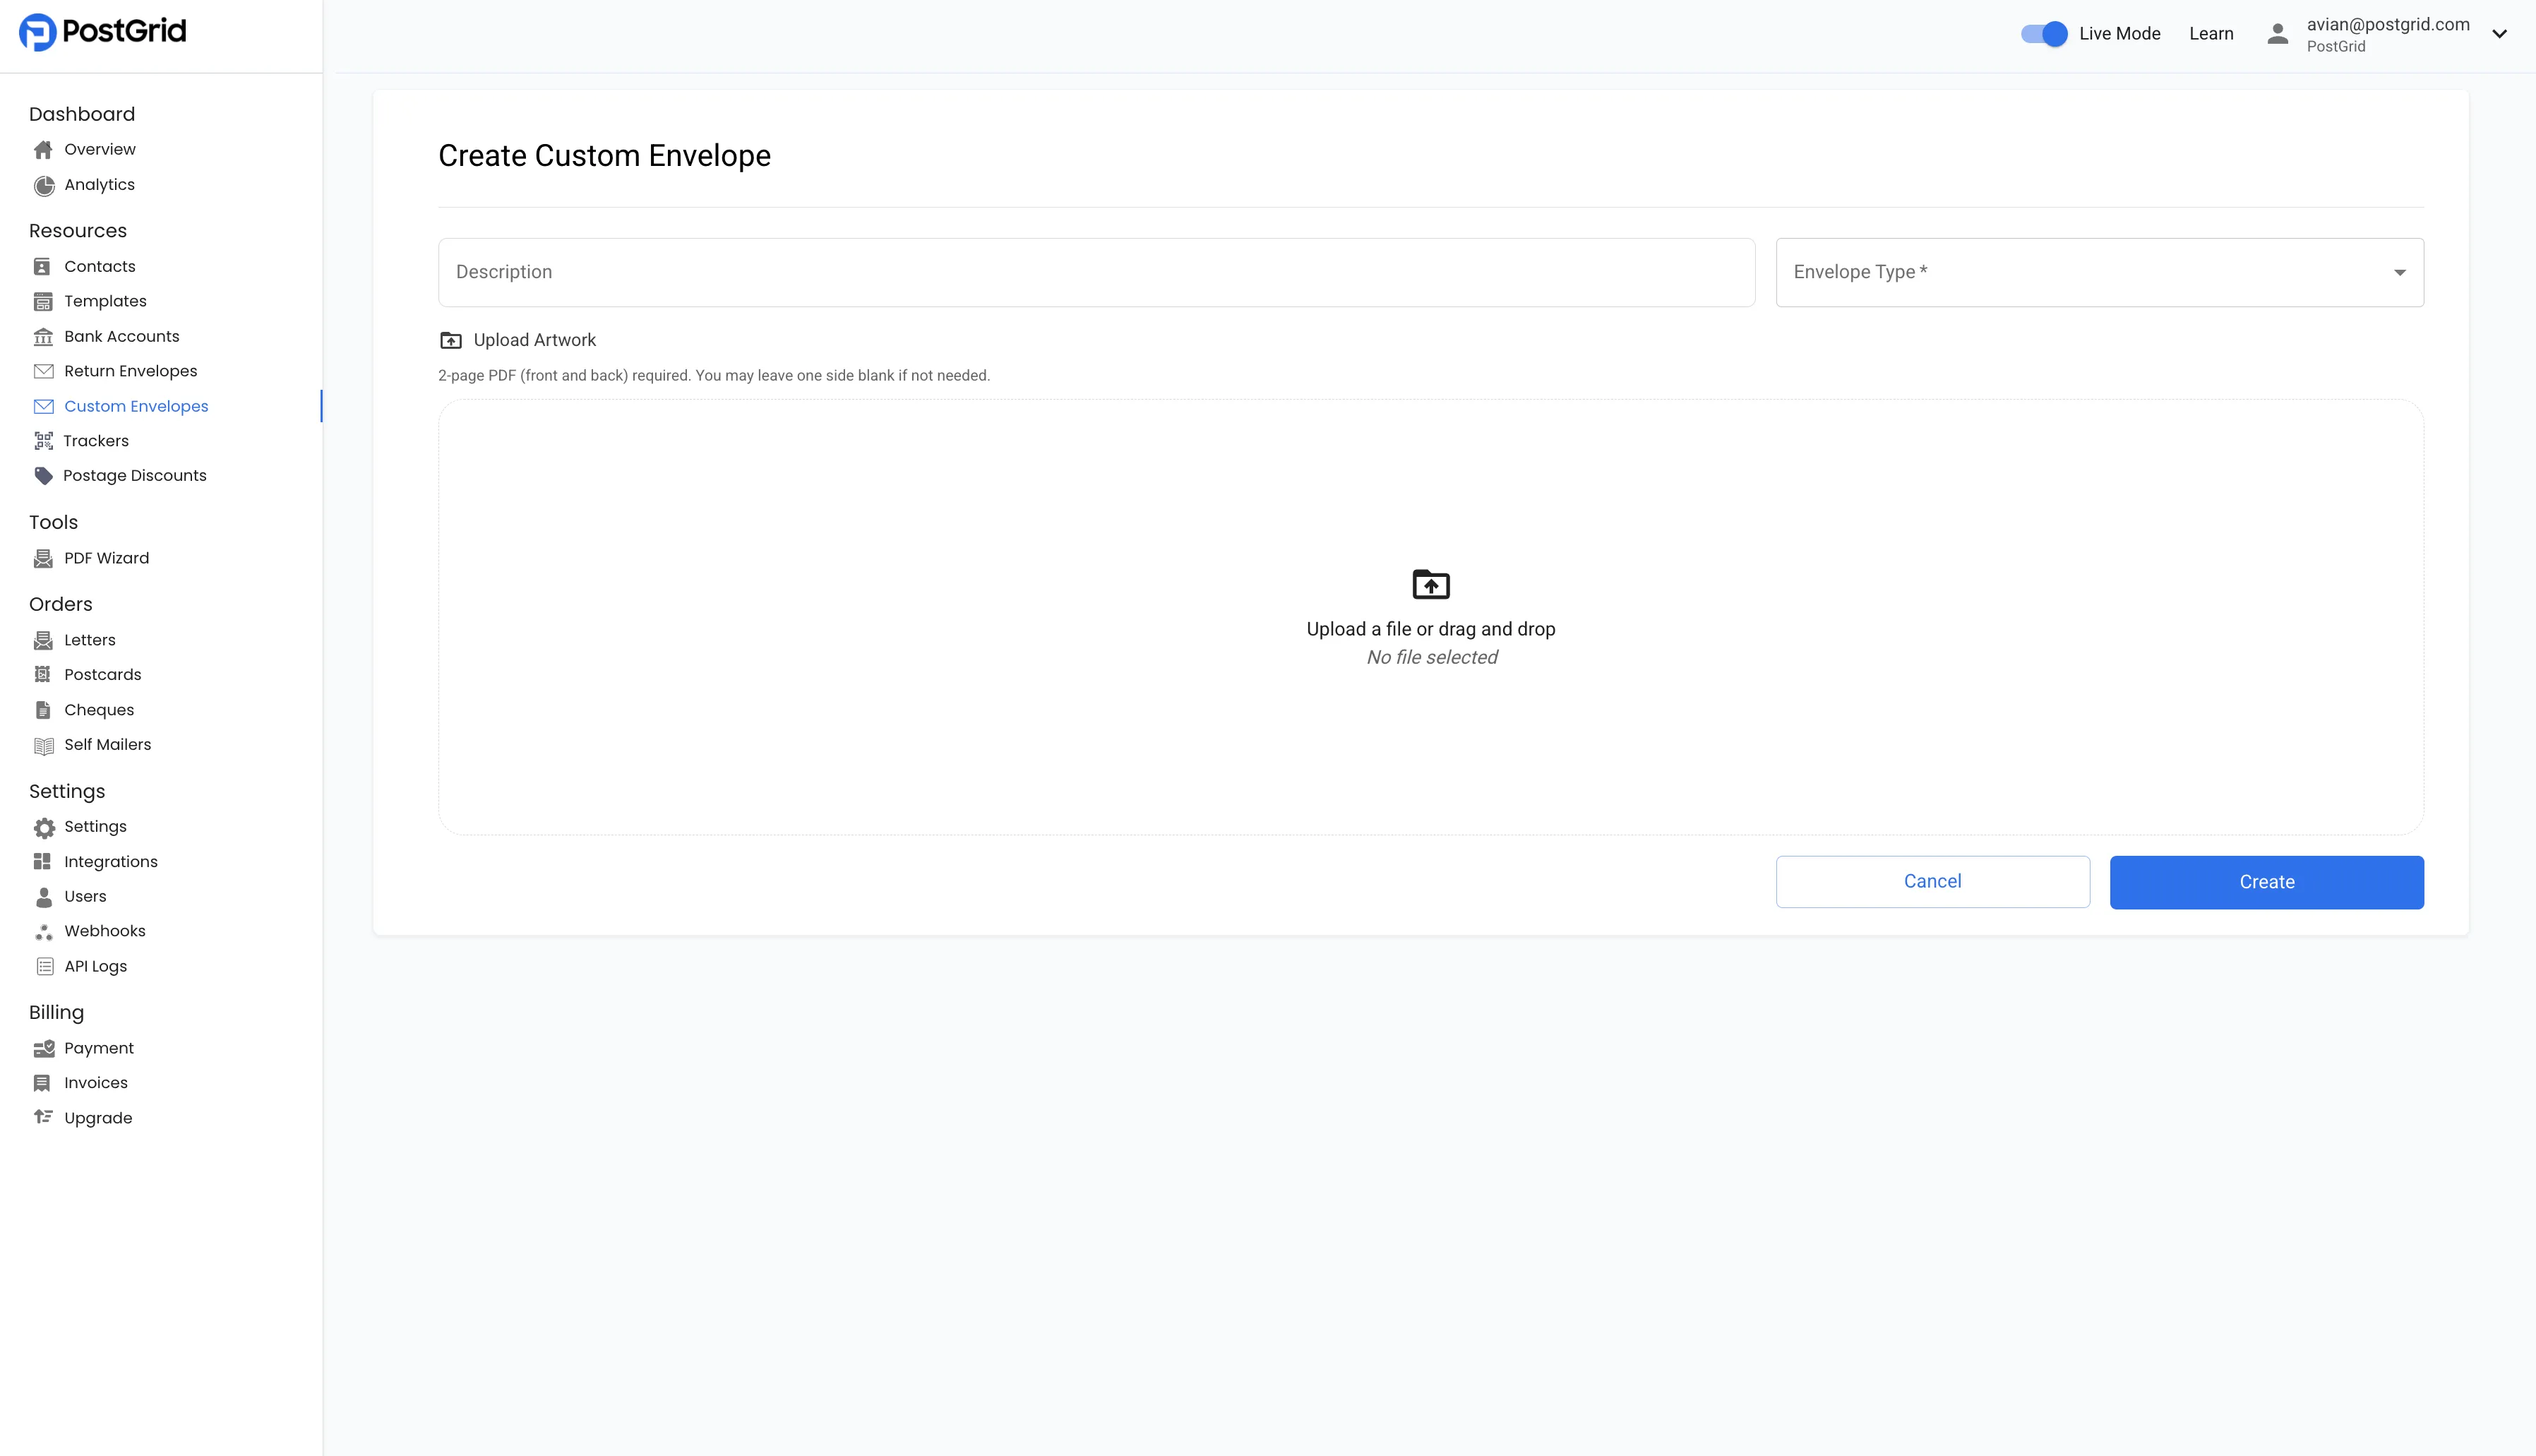Open Upgrade page
Viewport: 2536px width, 1456px height.
[98, 1118]
